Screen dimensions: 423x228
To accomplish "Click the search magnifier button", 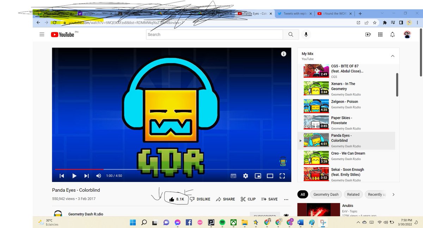I will (x=291, y=34).
